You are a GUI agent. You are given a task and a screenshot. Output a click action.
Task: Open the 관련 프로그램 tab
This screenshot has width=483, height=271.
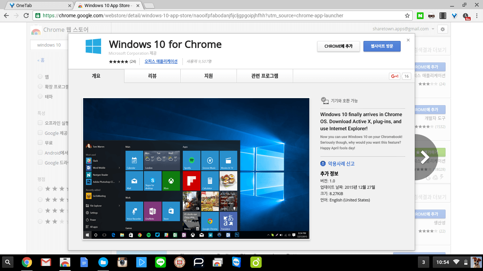(264, 76)
